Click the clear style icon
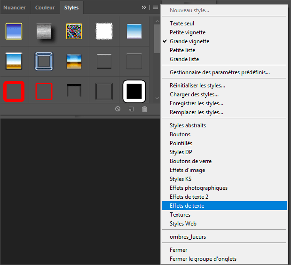 [118, 109]
